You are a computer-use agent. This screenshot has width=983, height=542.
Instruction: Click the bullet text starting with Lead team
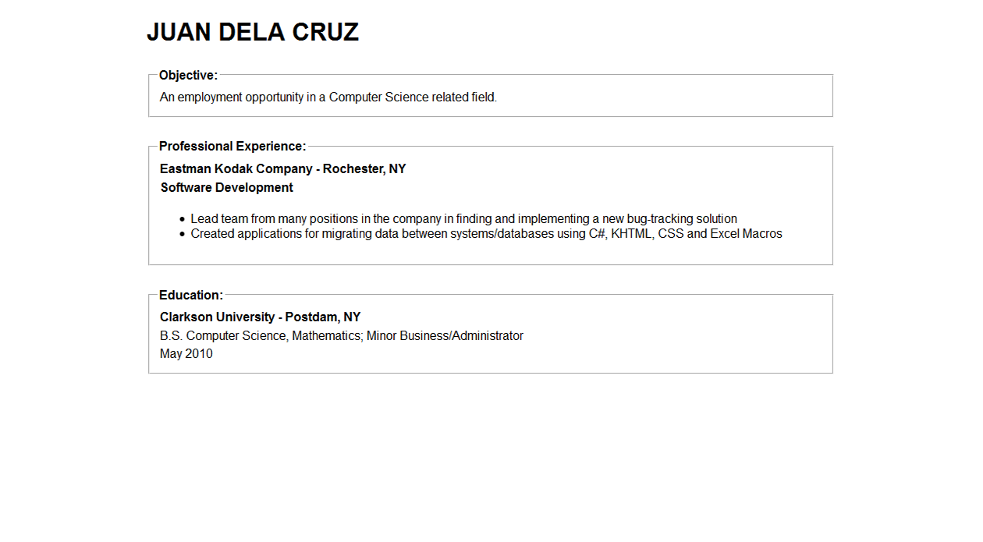[x=463, y=219]
